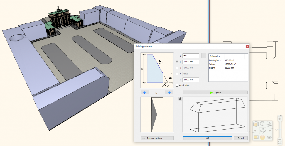This screenshot has height=146, width=285.
Task: Go to previous side with left blue arrow
Action: pyautogui.click(x=145, y=93)
